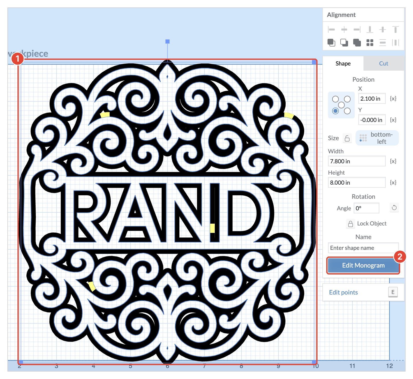413x379 pixels.
Task: Open the bottom-left size anchor selector
Action: tap(377, 138)
